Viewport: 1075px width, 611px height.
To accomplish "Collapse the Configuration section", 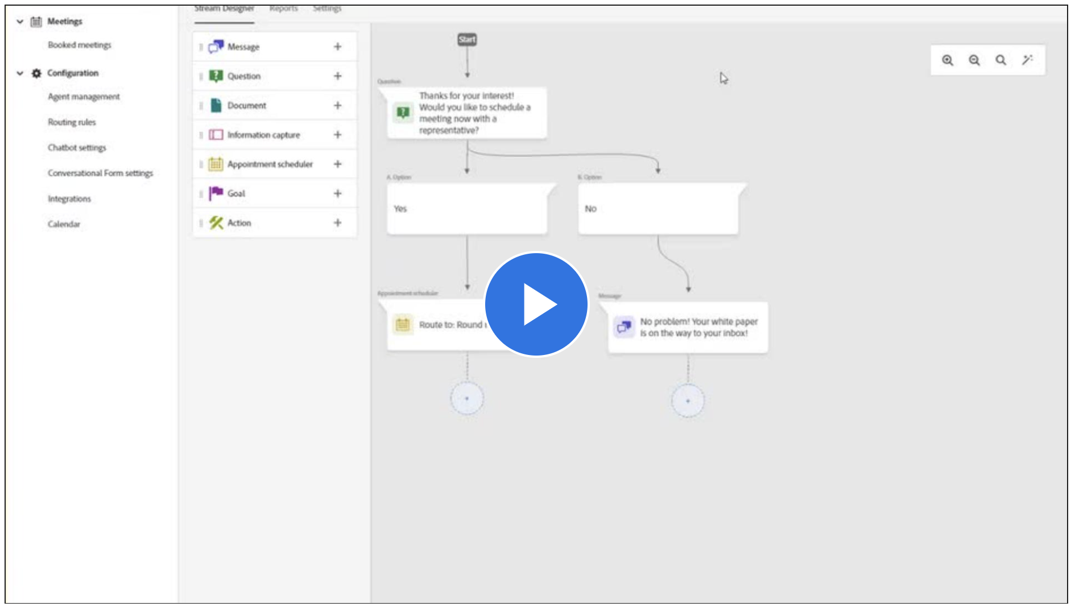I will pyautogui.click(x=19, y=73).
